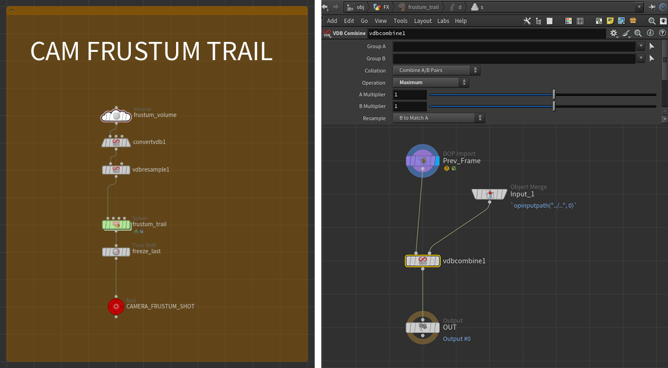Click the A Multiplier slider handle
This screenshot has height=368, width=668.
tap(554, 94)
